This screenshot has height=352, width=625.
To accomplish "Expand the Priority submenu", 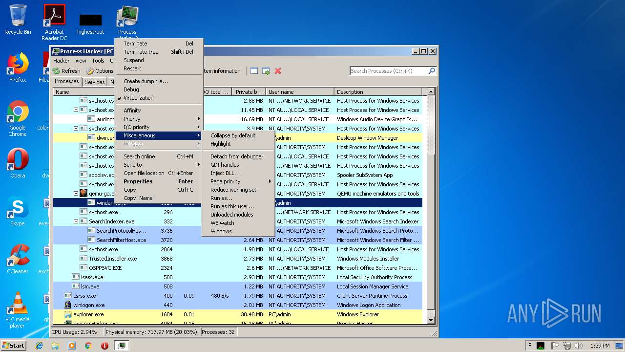I will tap(159, 119).
